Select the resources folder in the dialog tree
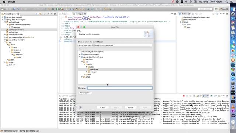Screen dimensions: 236x133 [94, 69]
